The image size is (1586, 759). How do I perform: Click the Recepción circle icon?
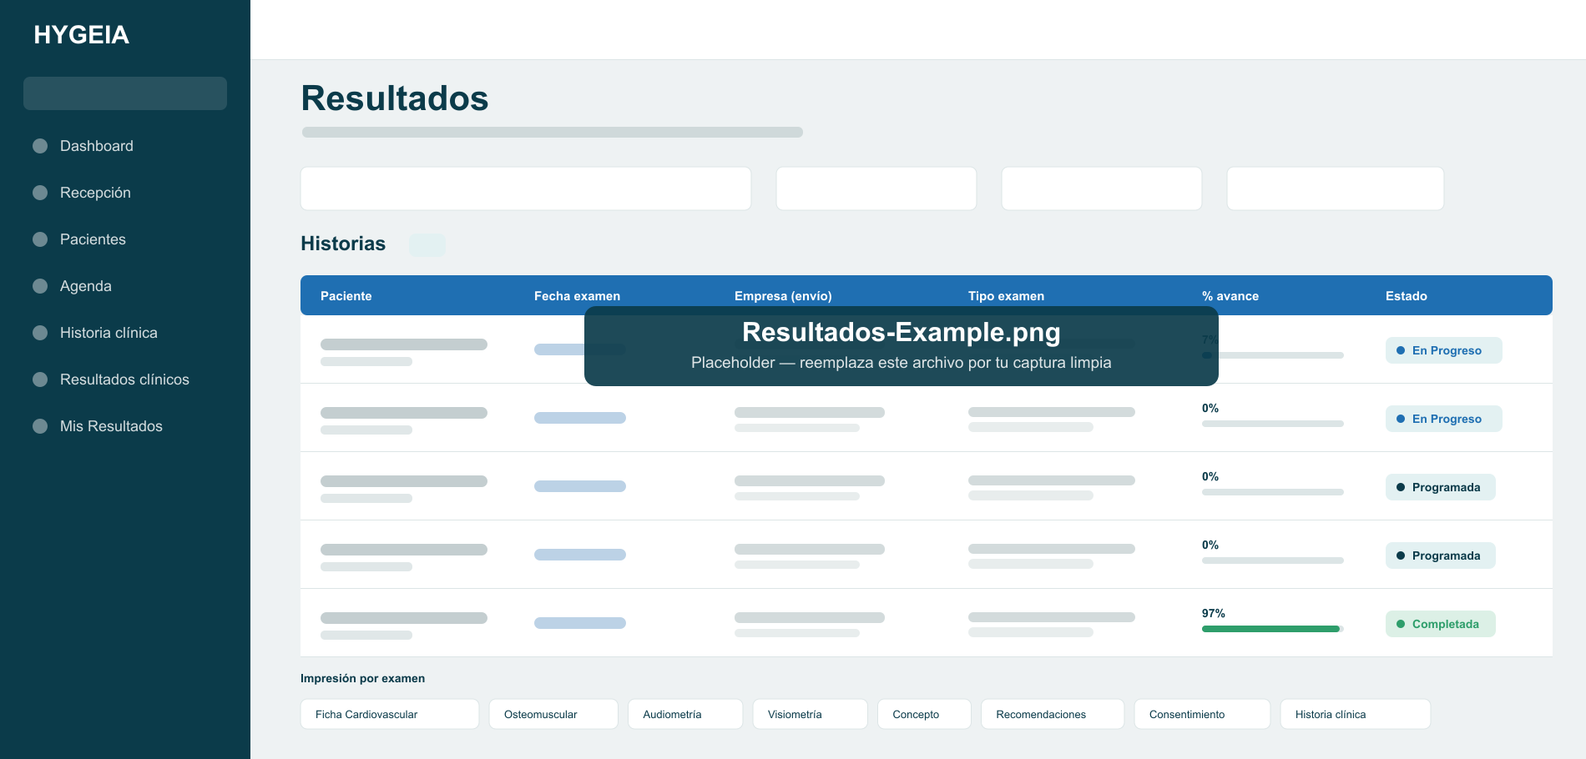(40, 193)
